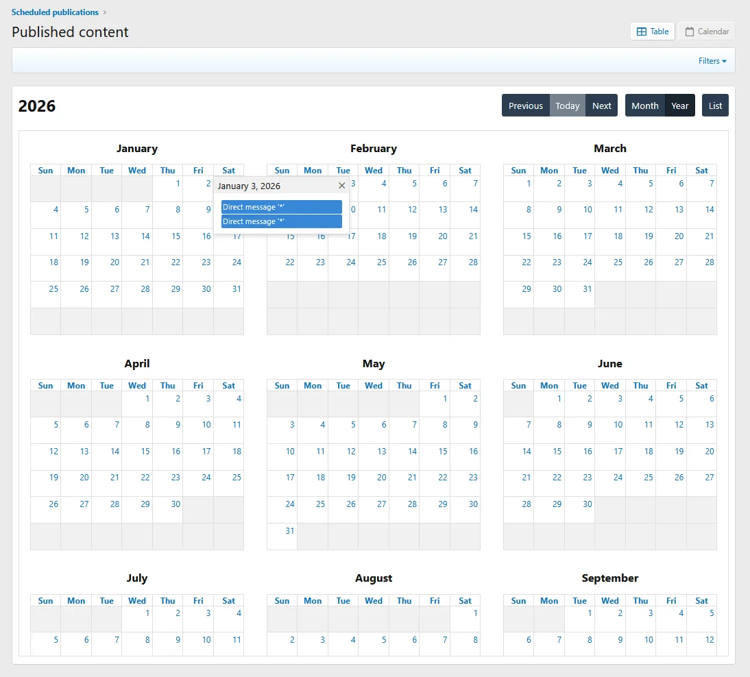Expand the Filters panel chevron
Viewport: 750px width, 677px height.
click(725, 60)
